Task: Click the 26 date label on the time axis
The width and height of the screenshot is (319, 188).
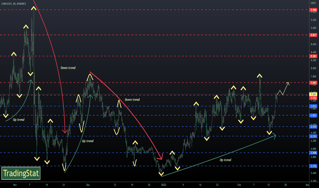Action: pyautogui.click(x=149, y=185)
